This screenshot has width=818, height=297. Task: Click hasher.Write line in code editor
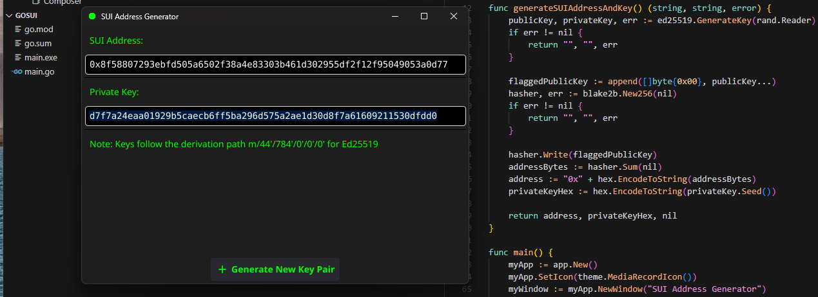click(x=582, y=154)
